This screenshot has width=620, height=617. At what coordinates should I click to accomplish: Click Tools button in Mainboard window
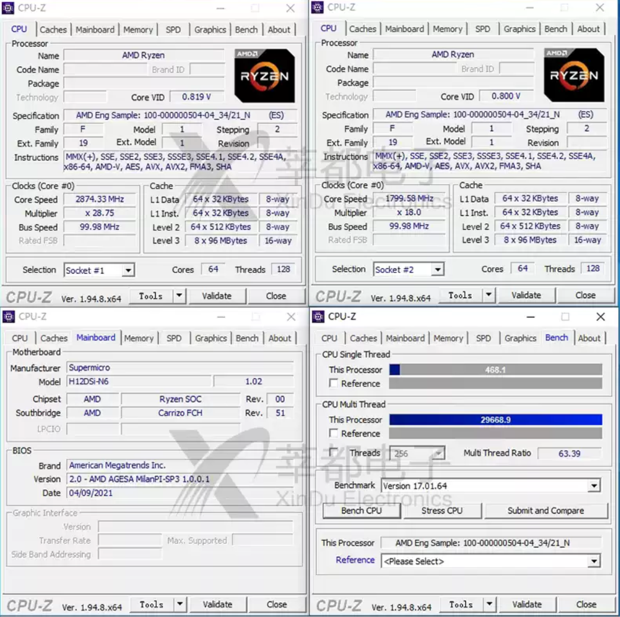coord(151,604)
